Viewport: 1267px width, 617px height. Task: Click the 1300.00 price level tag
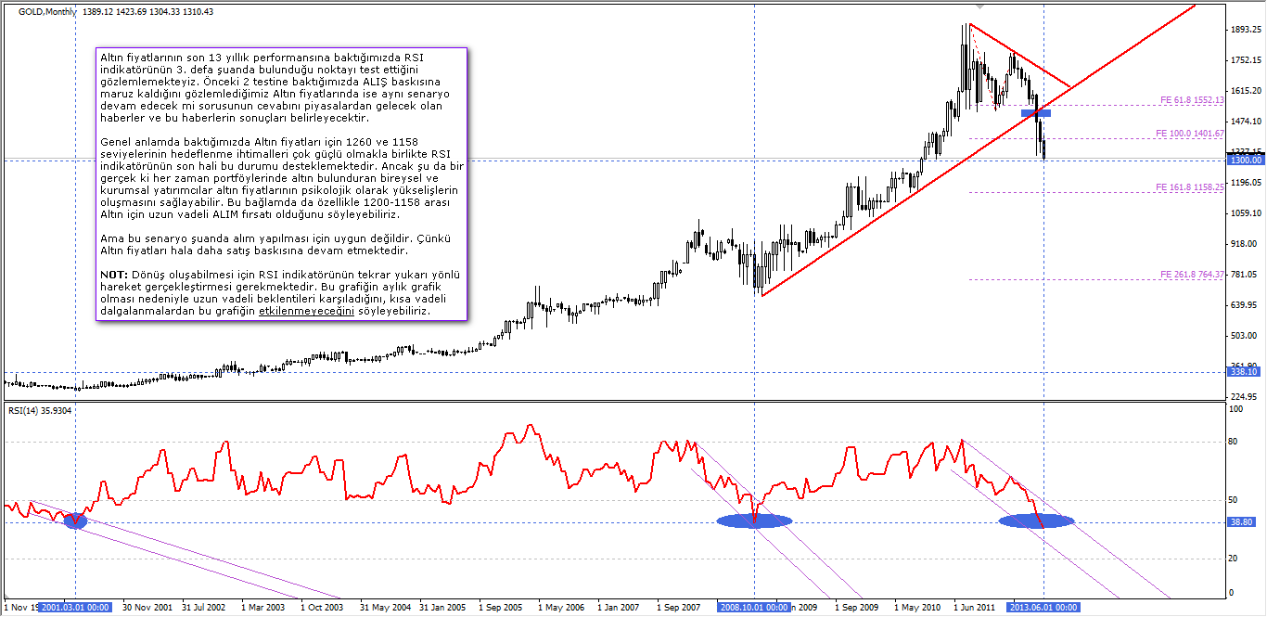pyautogui.click(x=1245, y=160)
